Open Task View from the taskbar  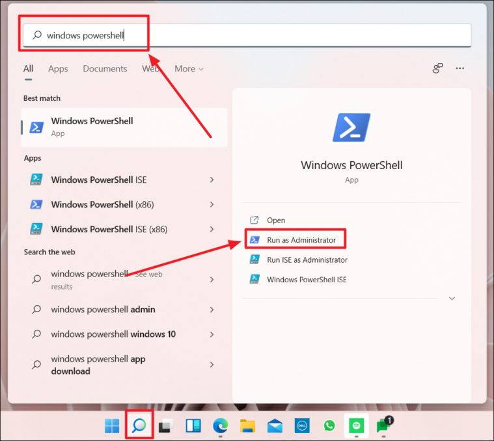click(x=166, y=426)
